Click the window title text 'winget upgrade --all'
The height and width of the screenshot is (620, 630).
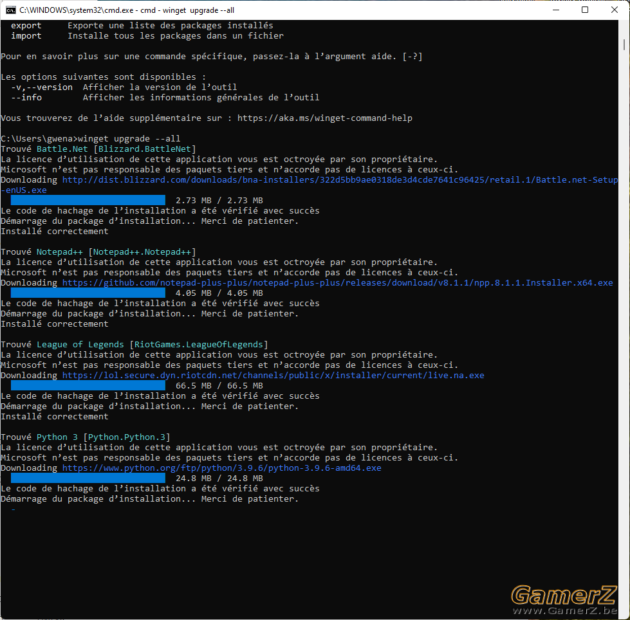pyautogui.click(x=198, y=10)
